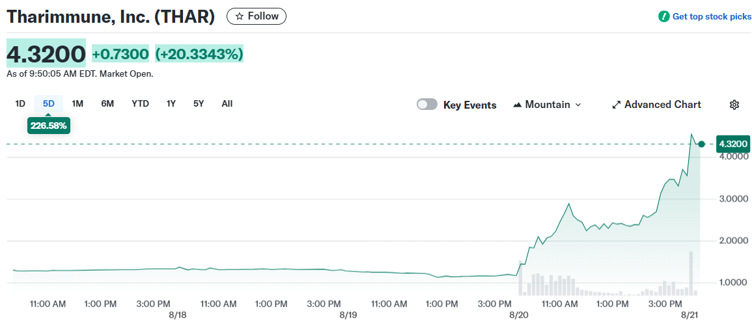Open the Mountain chart type dropdown
The image size is (752, 324).
pyautogui.click(x=547, y=105)
